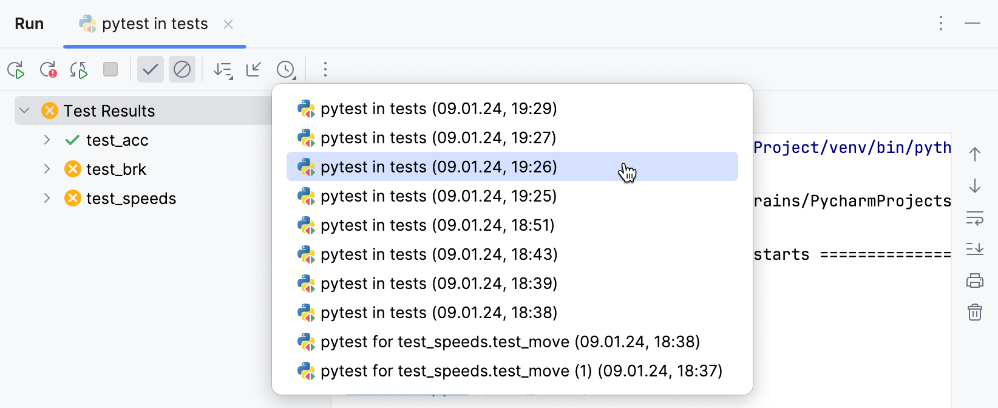The width and height of the screenshot is (998, 408).
Task: Toggle auto-test rerun icon
Action: (x=79, y=70)
